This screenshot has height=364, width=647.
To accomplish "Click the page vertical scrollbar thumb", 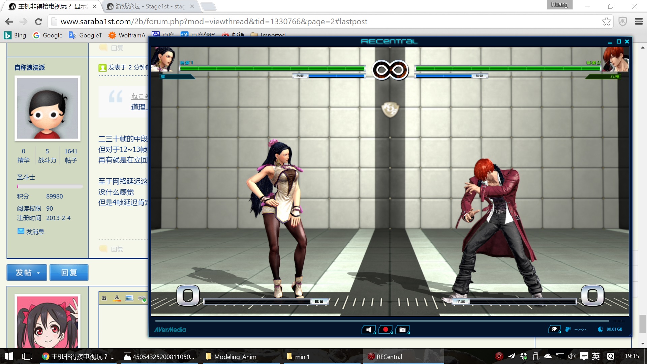I will pos(643,324).
